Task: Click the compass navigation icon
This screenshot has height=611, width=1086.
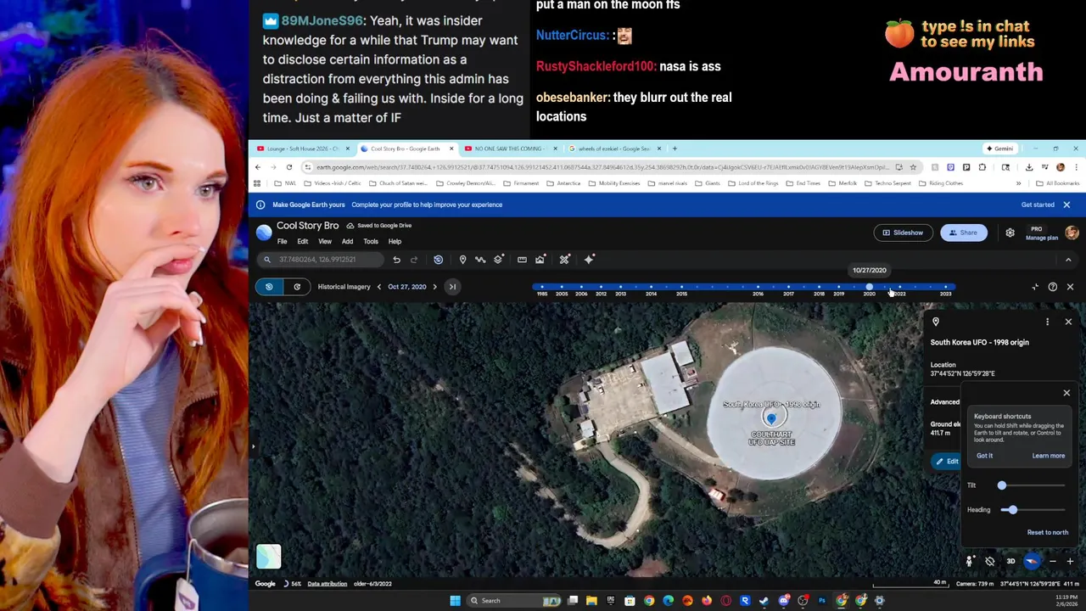Action: (x=1032, y=561)
